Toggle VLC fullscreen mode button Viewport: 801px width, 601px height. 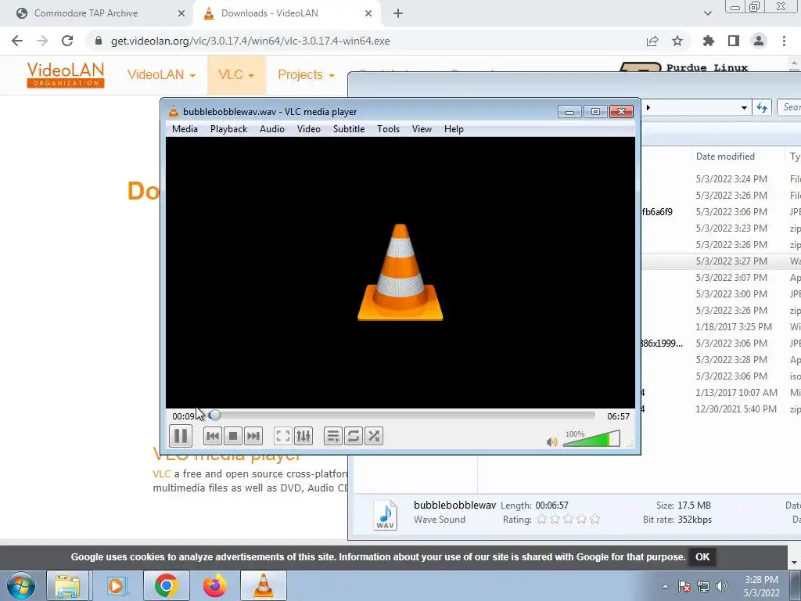[x=282, y=436]
